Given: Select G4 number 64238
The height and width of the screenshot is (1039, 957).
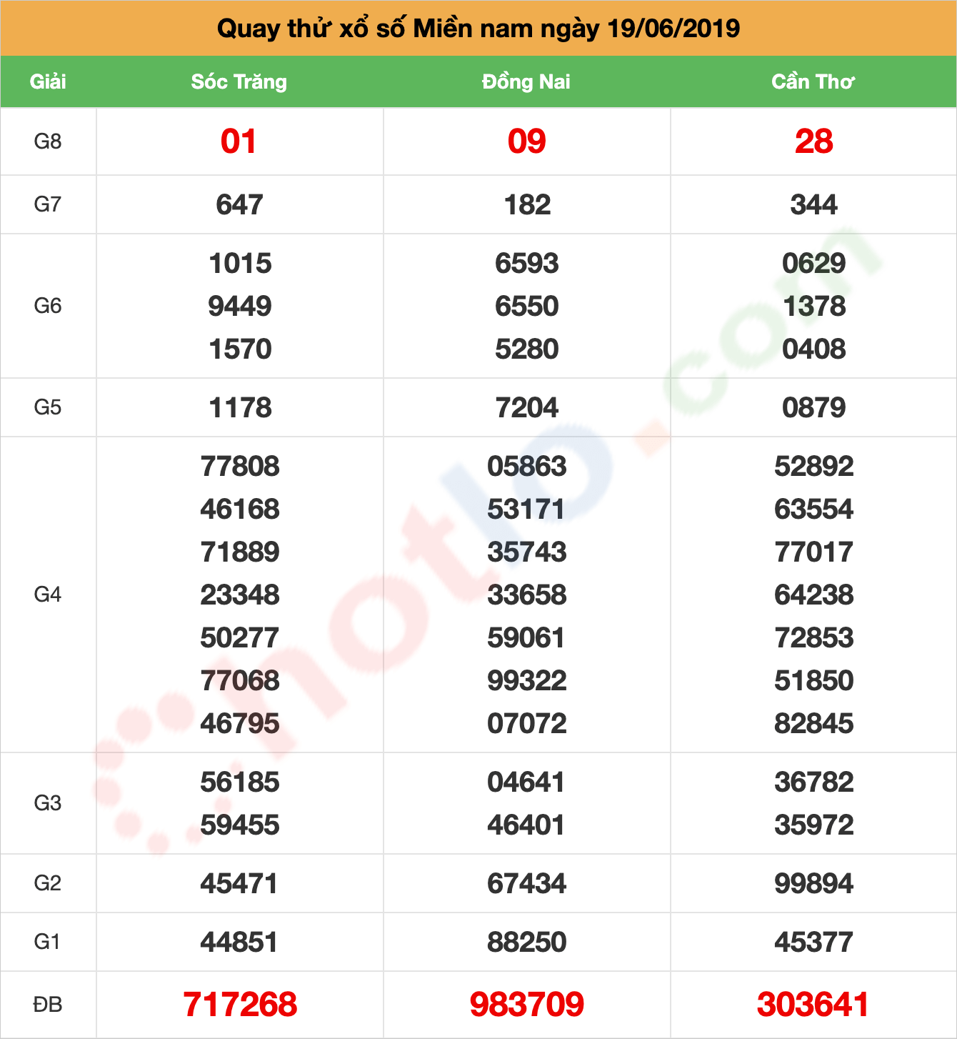Looking at the screenshot, I should coord(814,595).
